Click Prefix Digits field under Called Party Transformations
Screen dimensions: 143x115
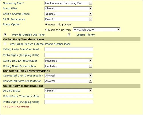point(69,102)
